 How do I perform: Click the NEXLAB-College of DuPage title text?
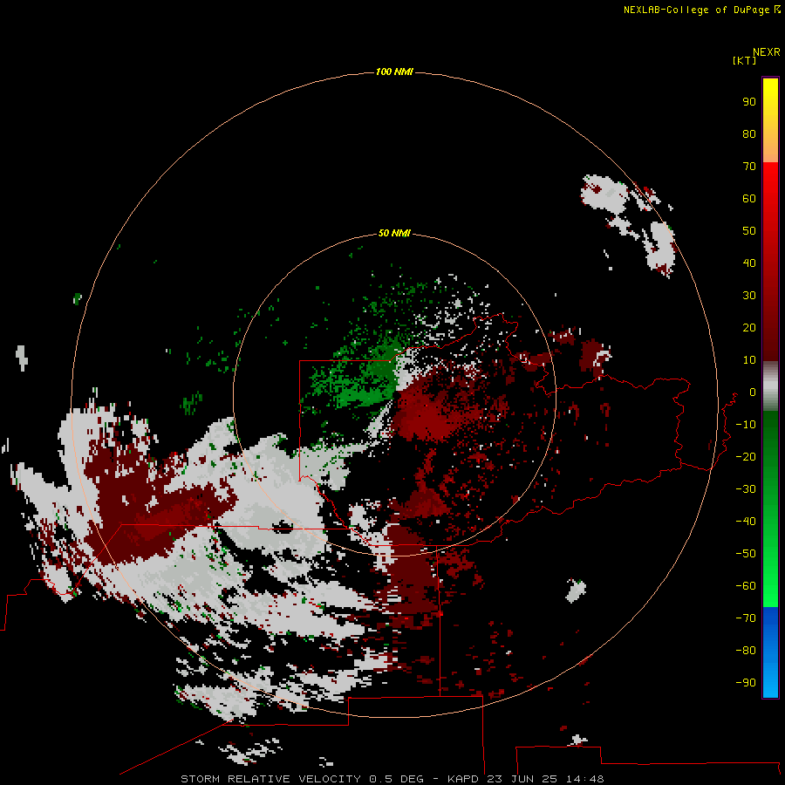696,10
